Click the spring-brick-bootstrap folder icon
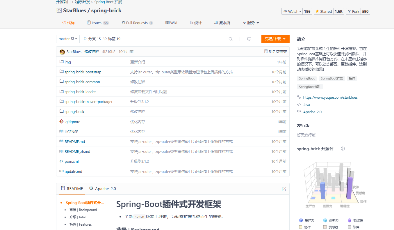The width and height of the screenshot is (394, 230). click(x=61, y=72)
